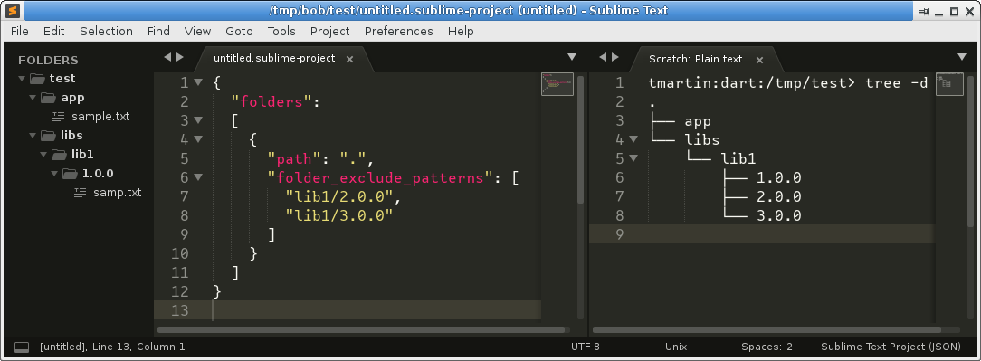
Task: Fold folder_exclude_patterns at line 6
Action: pos(198,177)
